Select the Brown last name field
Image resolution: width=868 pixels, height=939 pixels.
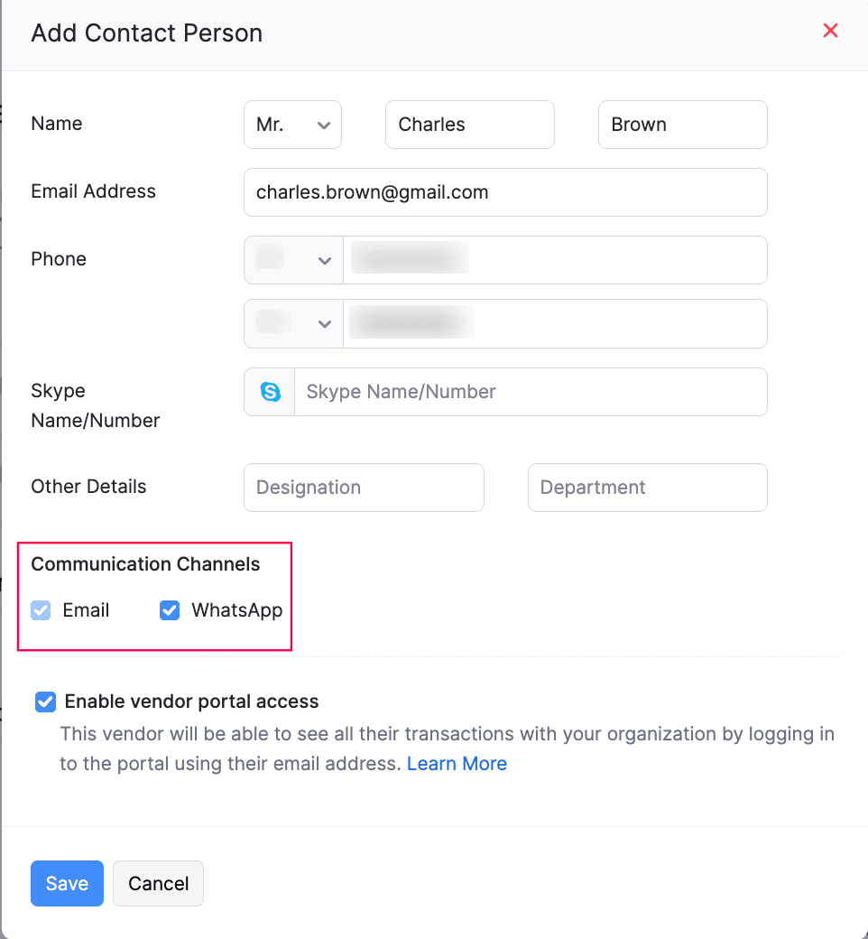(x=682, y=124)
